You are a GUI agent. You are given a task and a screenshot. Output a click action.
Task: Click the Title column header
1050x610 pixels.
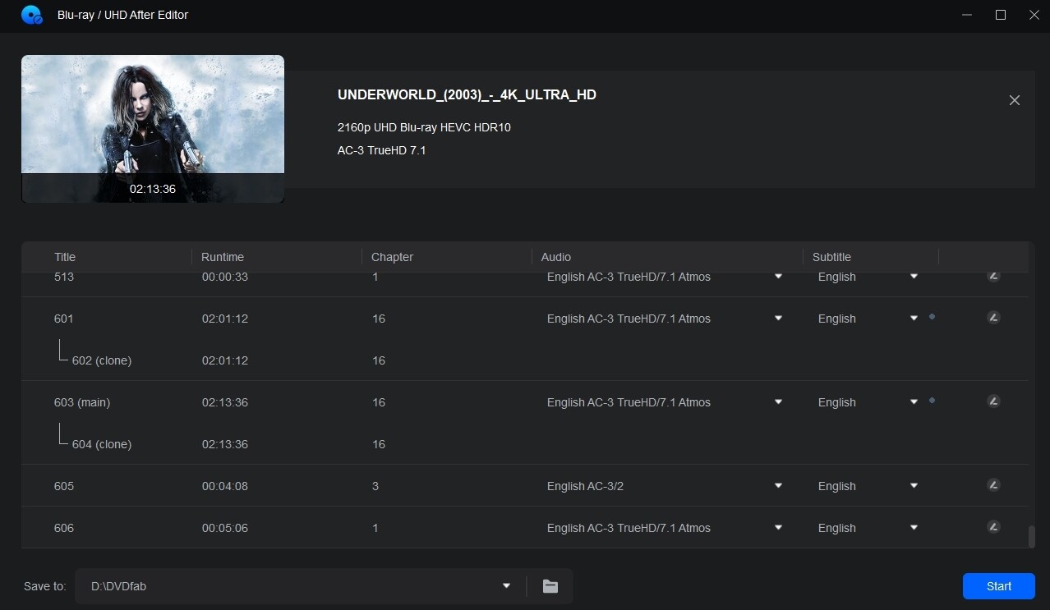click(x=65, y=257)
